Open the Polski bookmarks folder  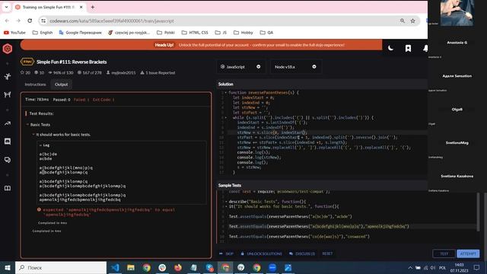pyautogui.click(x=166, y=32)
